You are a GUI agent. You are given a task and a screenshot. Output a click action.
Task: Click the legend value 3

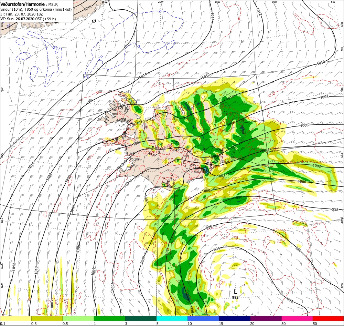(126, 324)
